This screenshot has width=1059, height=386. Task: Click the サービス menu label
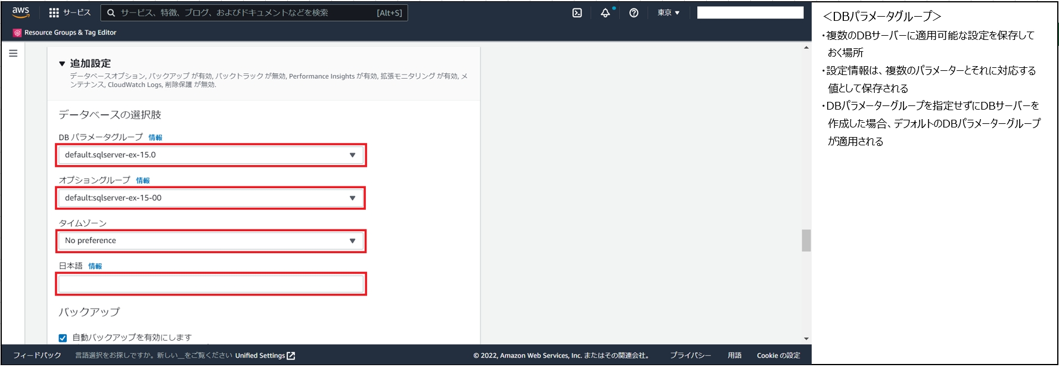click(x=77, y=13)
